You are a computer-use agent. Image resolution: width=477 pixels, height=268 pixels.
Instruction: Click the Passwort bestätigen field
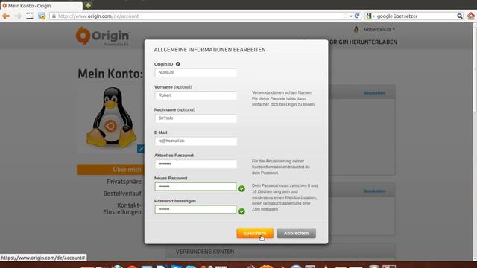[195, 209]
